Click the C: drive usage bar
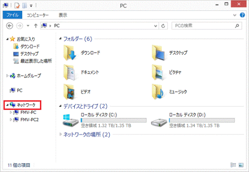The image size is (249, 172). 114,120
